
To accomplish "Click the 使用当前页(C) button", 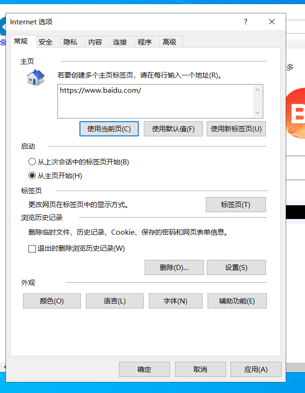I will point(109,129).
